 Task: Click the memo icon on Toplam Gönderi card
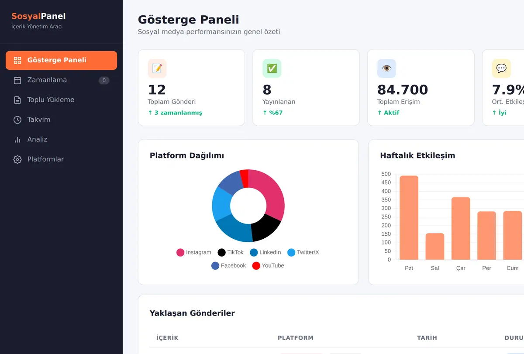click(x=157, y=69)
